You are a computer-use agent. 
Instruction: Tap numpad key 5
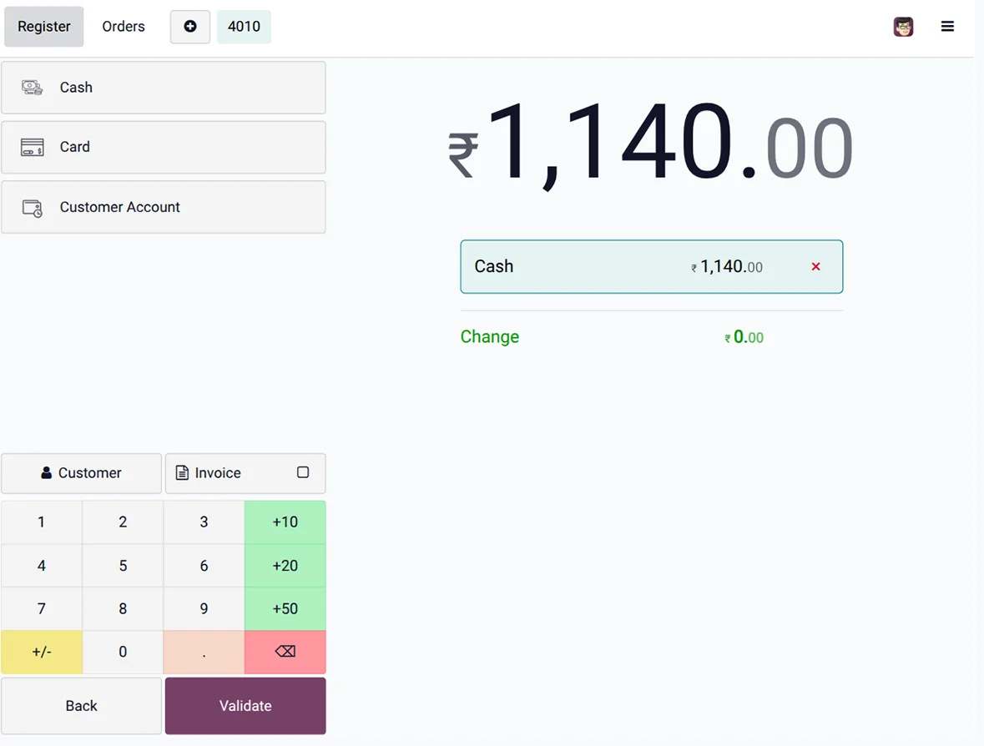123,565
